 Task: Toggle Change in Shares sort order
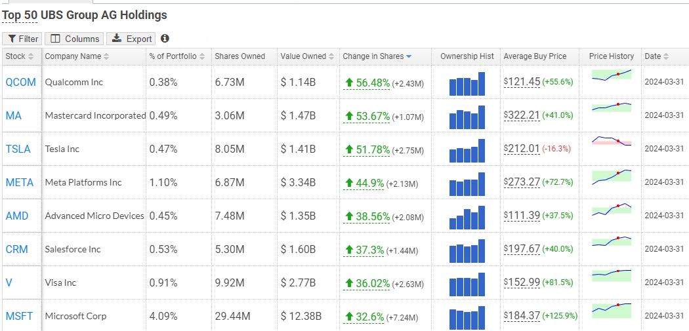(377, 56)
